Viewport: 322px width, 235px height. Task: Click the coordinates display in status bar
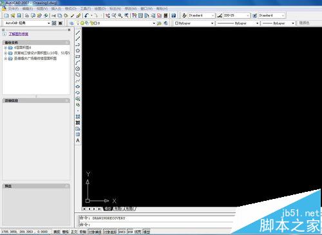pos(24,232)
